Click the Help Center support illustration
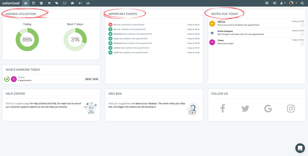Screen dimensions: 308x156 click(x=90, y=108)
